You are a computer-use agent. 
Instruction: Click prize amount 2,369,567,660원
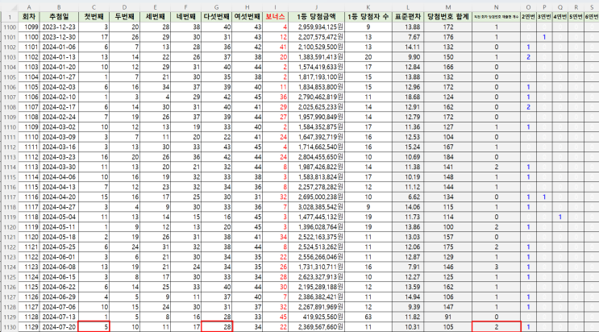coord(316,327)
